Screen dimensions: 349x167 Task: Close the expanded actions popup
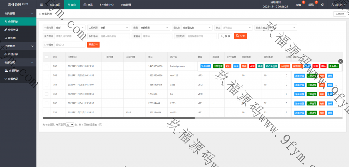tap(340, 61)
